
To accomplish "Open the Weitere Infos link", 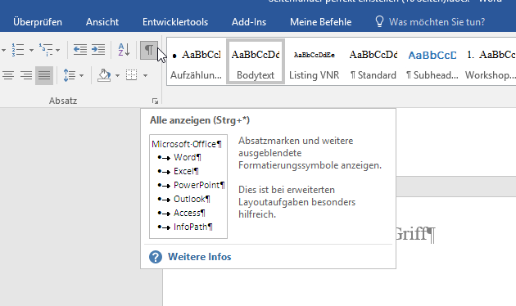I will point(199,257).
